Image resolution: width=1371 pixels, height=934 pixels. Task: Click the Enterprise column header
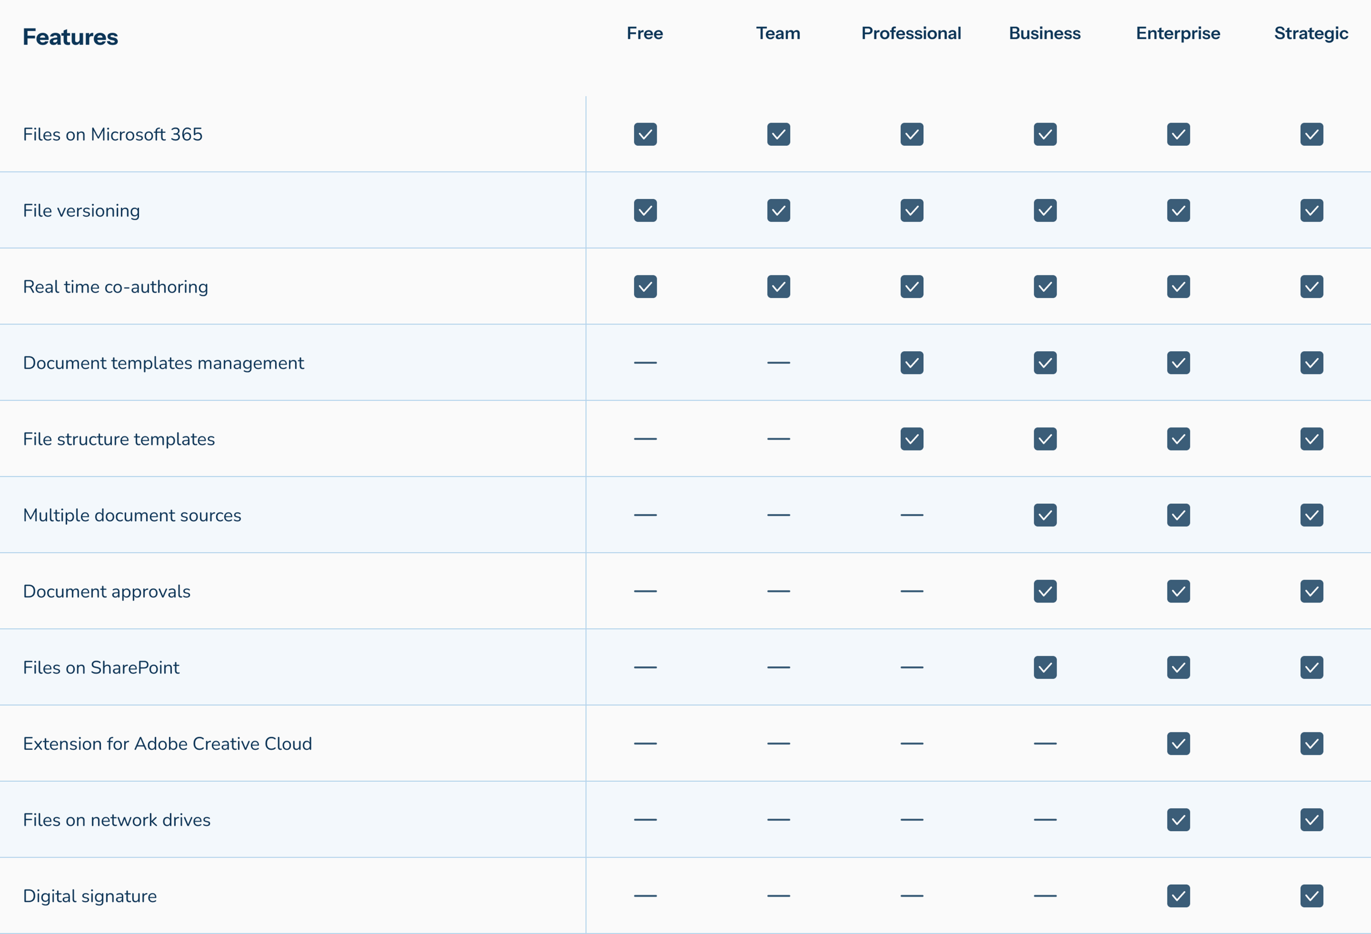tap(1178, 34)
